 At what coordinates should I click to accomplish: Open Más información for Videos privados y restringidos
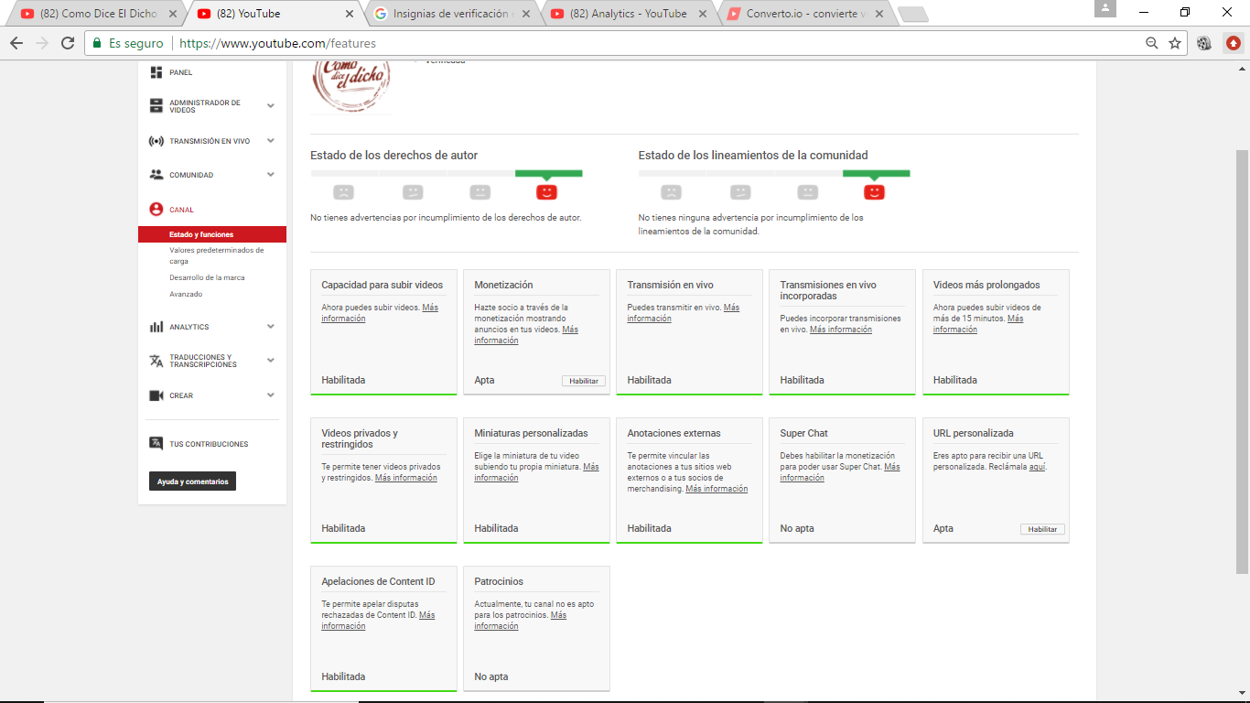[x=405, y=478]
